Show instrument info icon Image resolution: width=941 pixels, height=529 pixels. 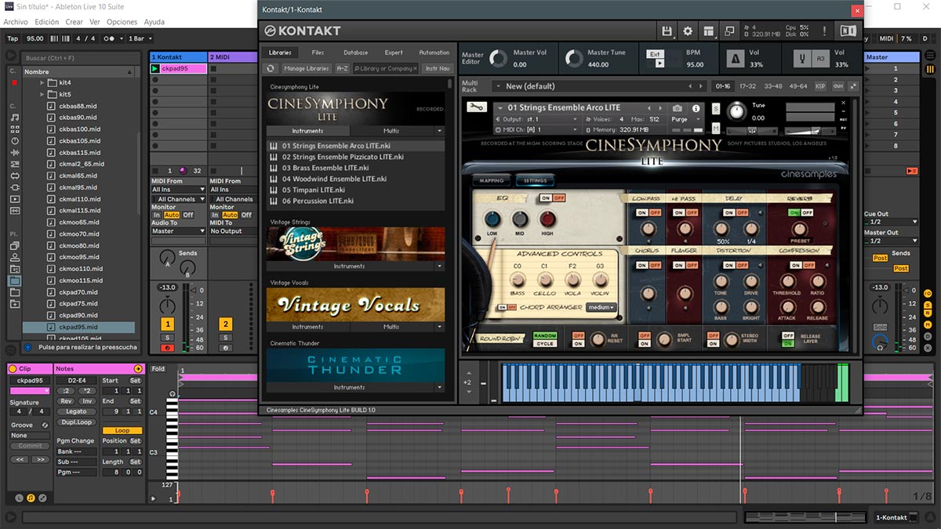pos(695,108)
